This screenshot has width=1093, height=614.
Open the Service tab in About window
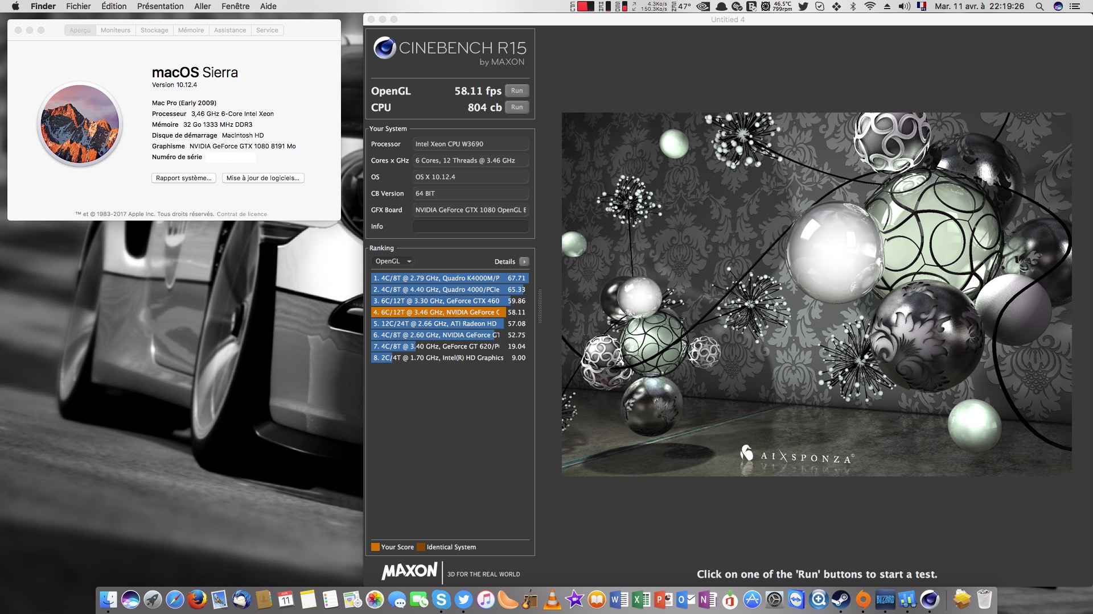267,30
